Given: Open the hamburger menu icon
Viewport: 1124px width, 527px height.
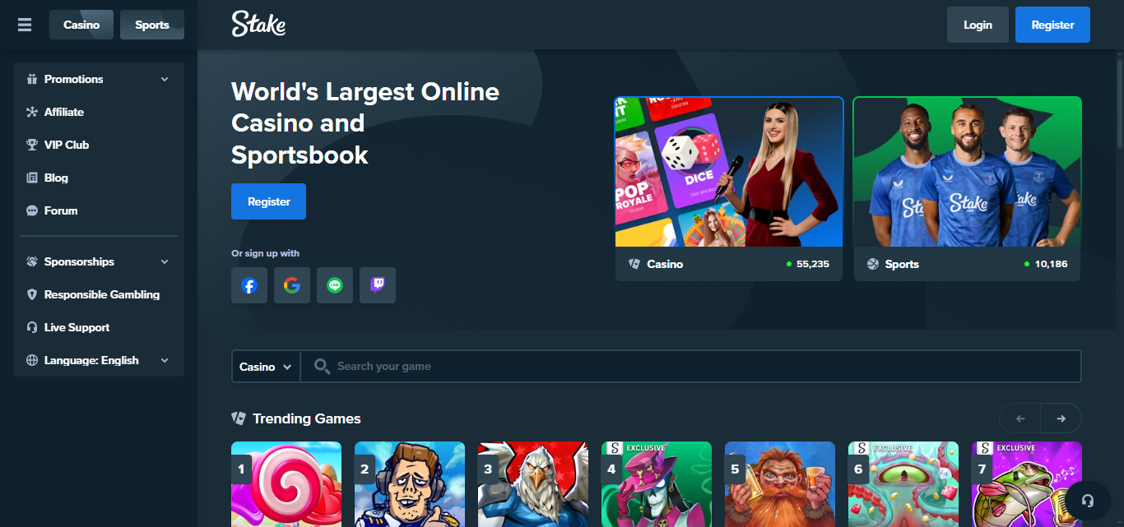Looking at the screenshot, I should [x=25, y=25].
